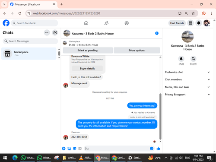
Task: Choose a GIF icon in composer
Action: [x=80, y=149]
